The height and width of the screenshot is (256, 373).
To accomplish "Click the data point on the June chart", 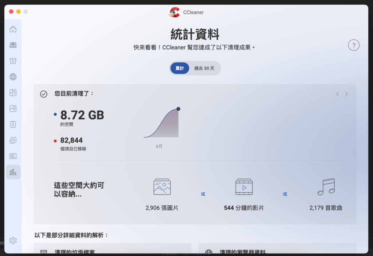I will coord(178,109).
